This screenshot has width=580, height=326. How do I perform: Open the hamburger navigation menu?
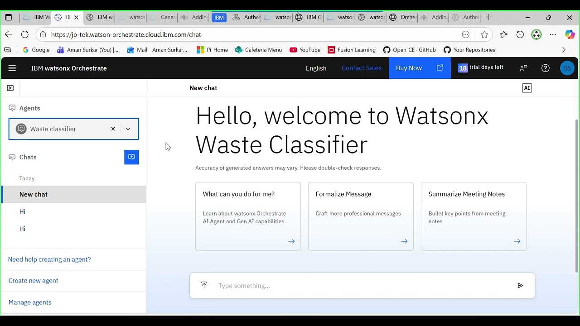click(x=12, y=68)
